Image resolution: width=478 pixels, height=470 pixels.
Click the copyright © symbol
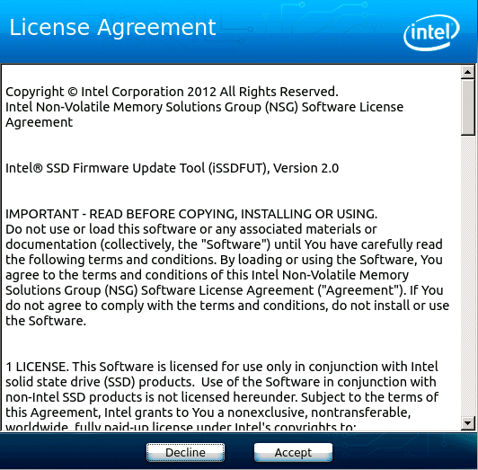(x=73, y=92)
